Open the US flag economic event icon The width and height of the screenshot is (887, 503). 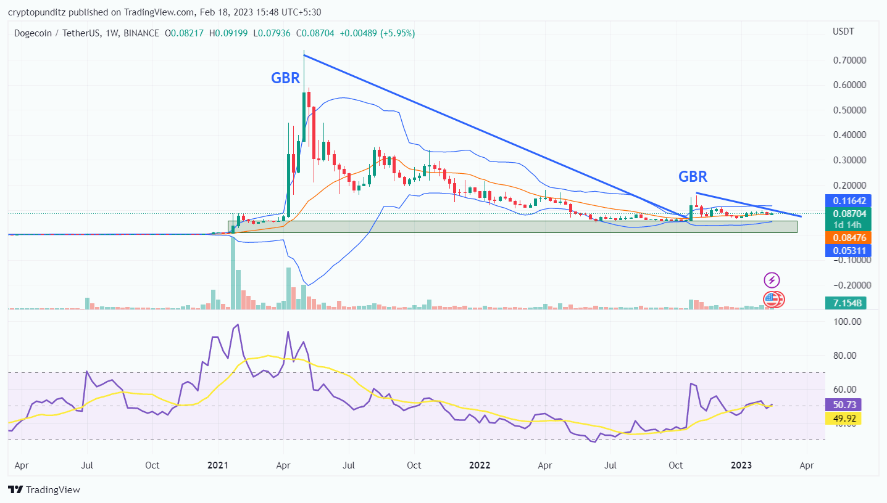click(x=771, y=300)
